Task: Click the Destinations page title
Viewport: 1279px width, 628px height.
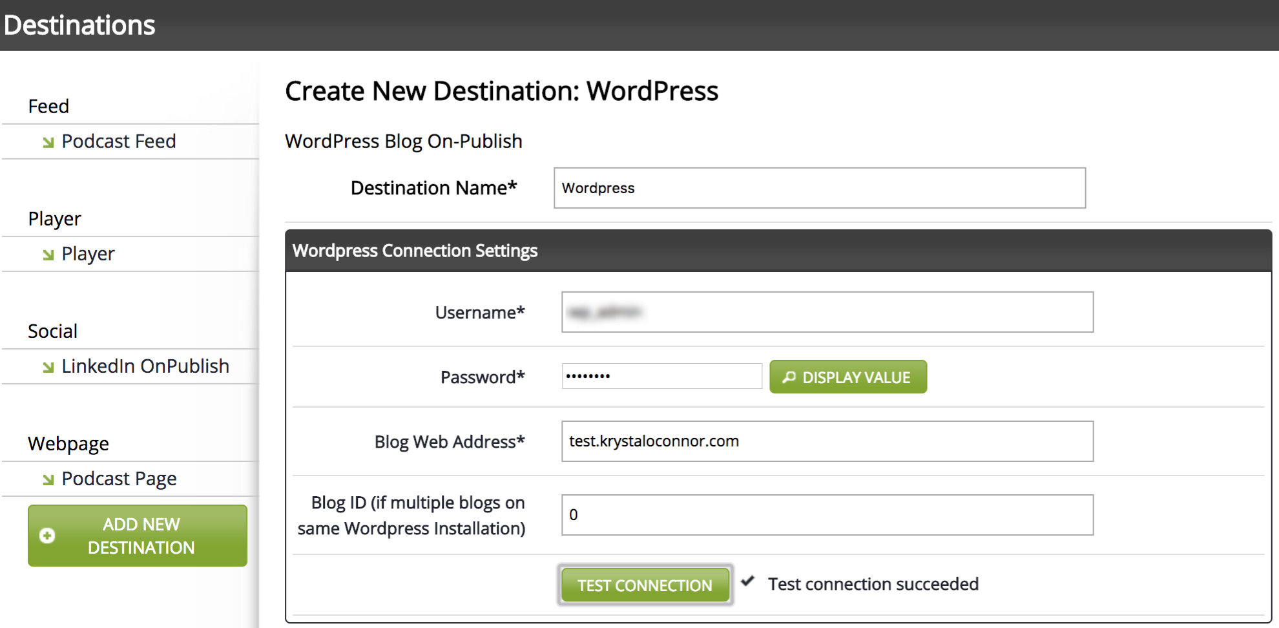Action: pyautogui.click(x=79, y=25)
